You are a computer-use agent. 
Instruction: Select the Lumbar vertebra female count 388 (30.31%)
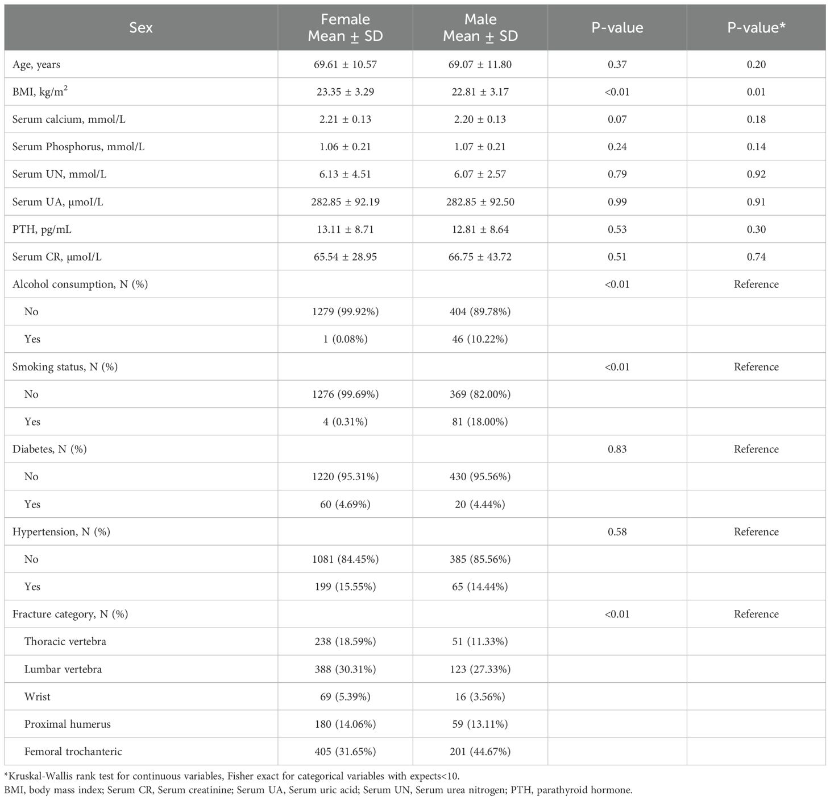(x=345, y=669)
